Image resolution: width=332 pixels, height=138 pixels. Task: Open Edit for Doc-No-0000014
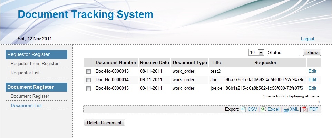(x=312, y=79)
